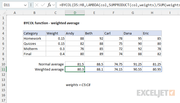Viewport: 180px width, 103px height.
Task: Open Insert Function fx dialog
Action: [x=49, y=5]
